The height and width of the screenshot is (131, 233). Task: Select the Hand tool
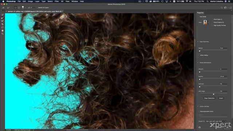[3, 31]
